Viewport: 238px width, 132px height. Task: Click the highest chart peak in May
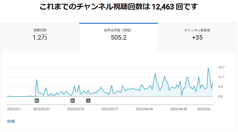click(x=208, y=68)
